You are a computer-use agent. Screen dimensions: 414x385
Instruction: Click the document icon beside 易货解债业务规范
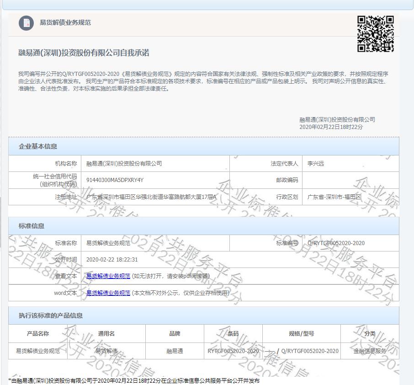pyautogui.click(x=26, y=23)
